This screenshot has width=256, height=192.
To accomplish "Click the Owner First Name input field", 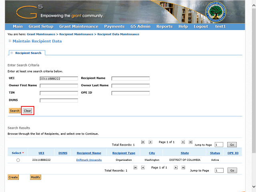I will 59,86.
